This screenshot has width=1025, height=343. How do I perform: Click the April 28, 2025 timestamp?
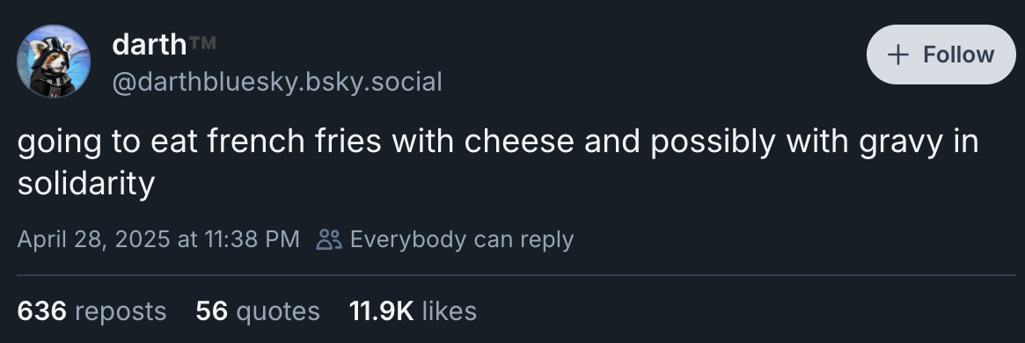(x=158, y=239)
